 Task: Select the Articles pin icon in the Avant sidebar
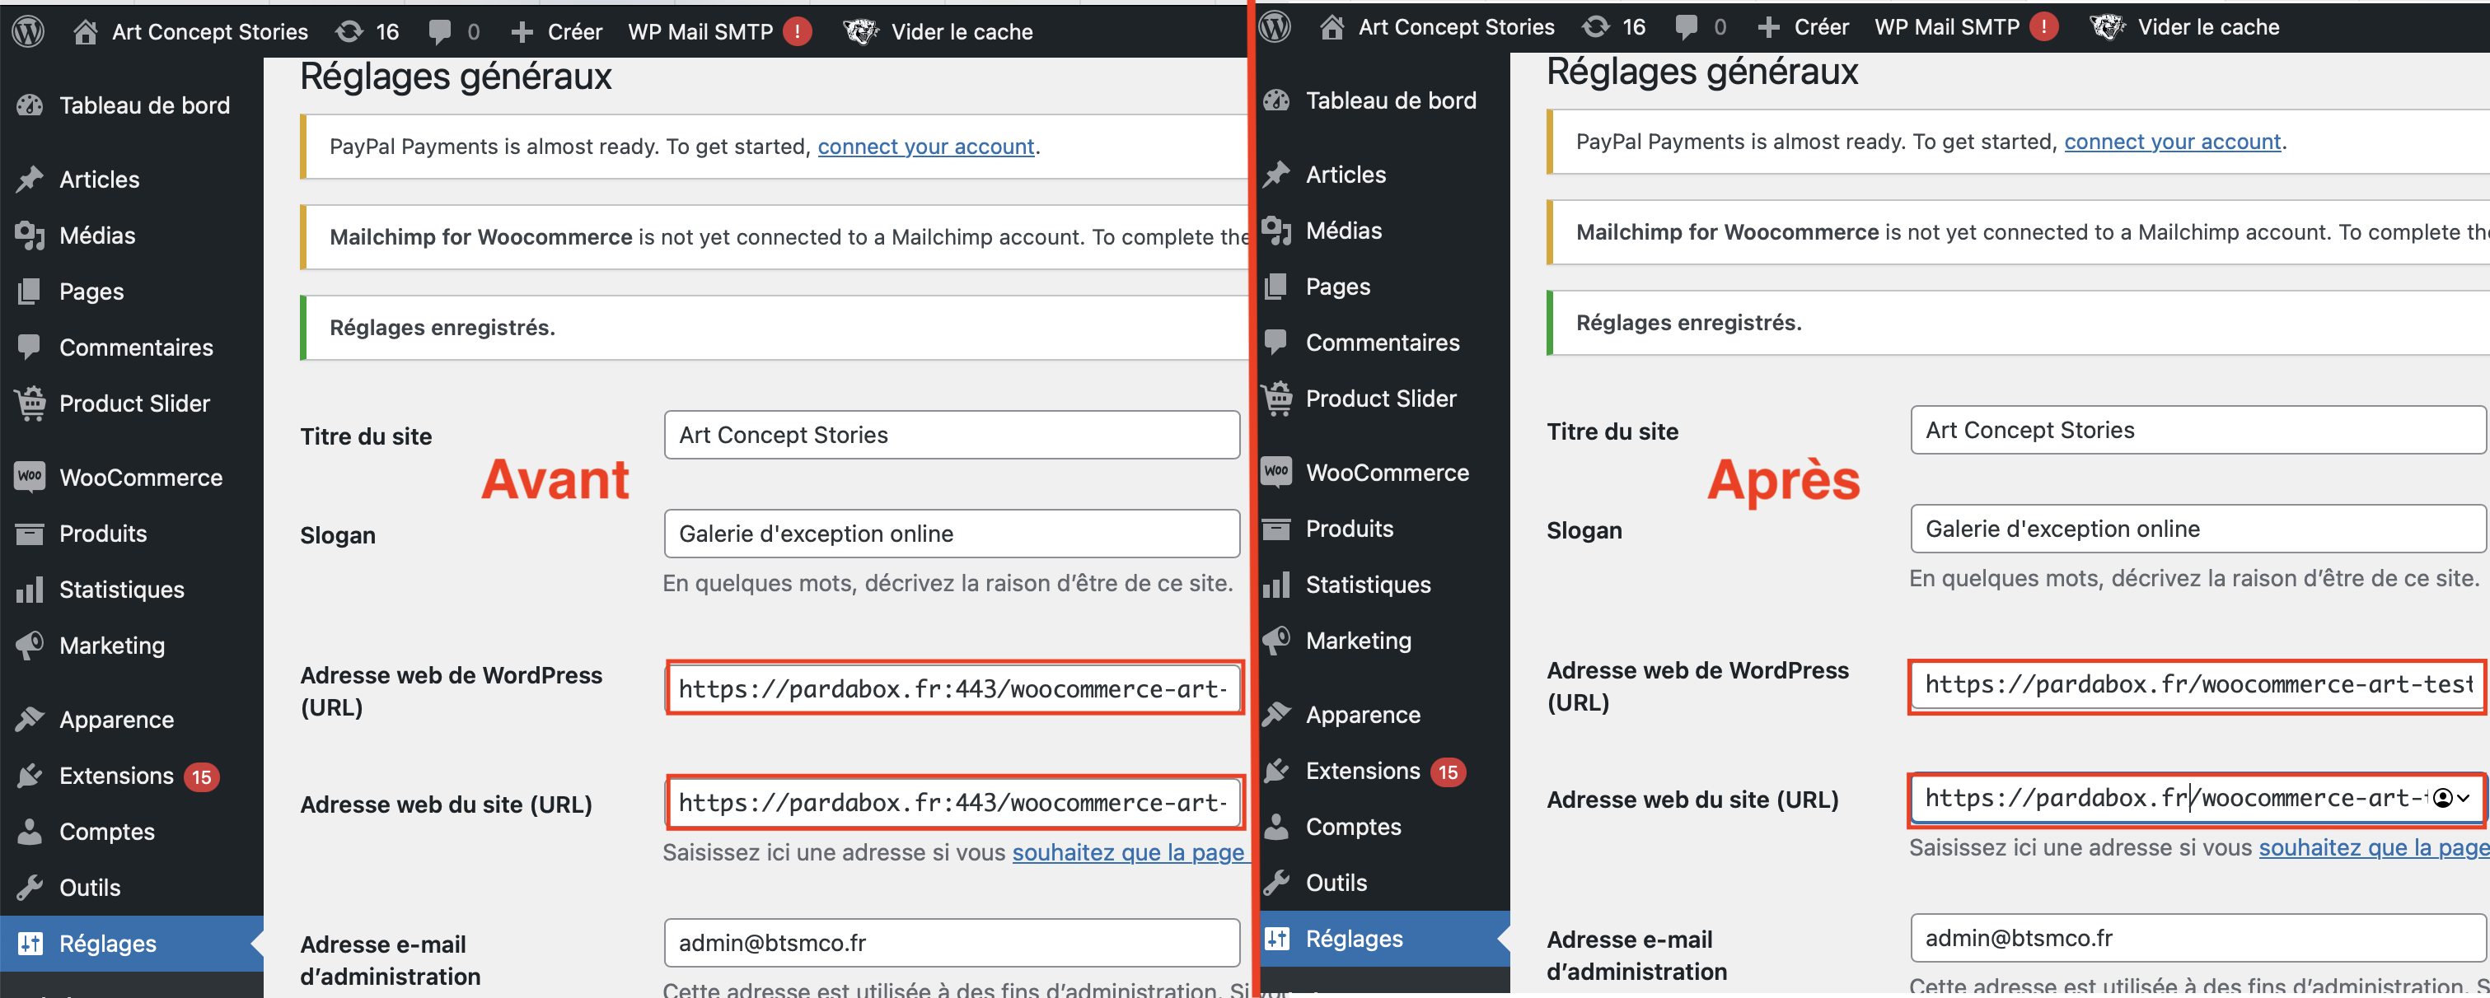pos(30,180)
